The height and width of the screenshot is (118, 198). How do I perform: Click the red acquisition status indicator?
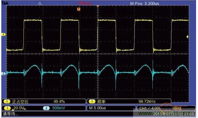coord(85,3)
